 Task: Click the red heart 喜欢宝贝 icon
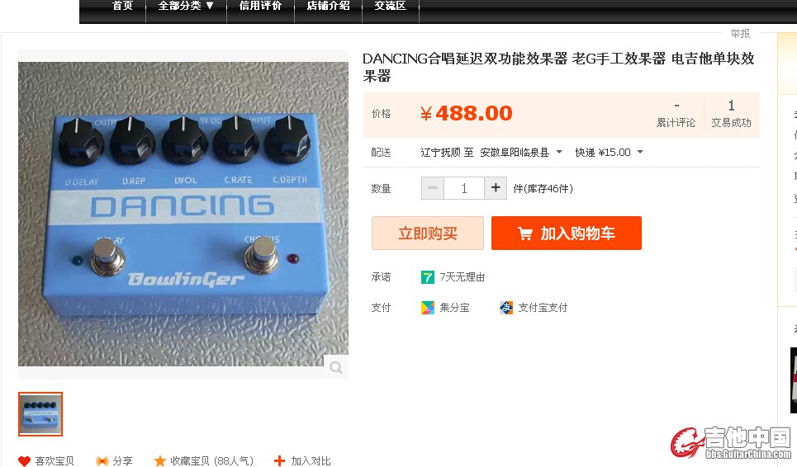(24, 461)
